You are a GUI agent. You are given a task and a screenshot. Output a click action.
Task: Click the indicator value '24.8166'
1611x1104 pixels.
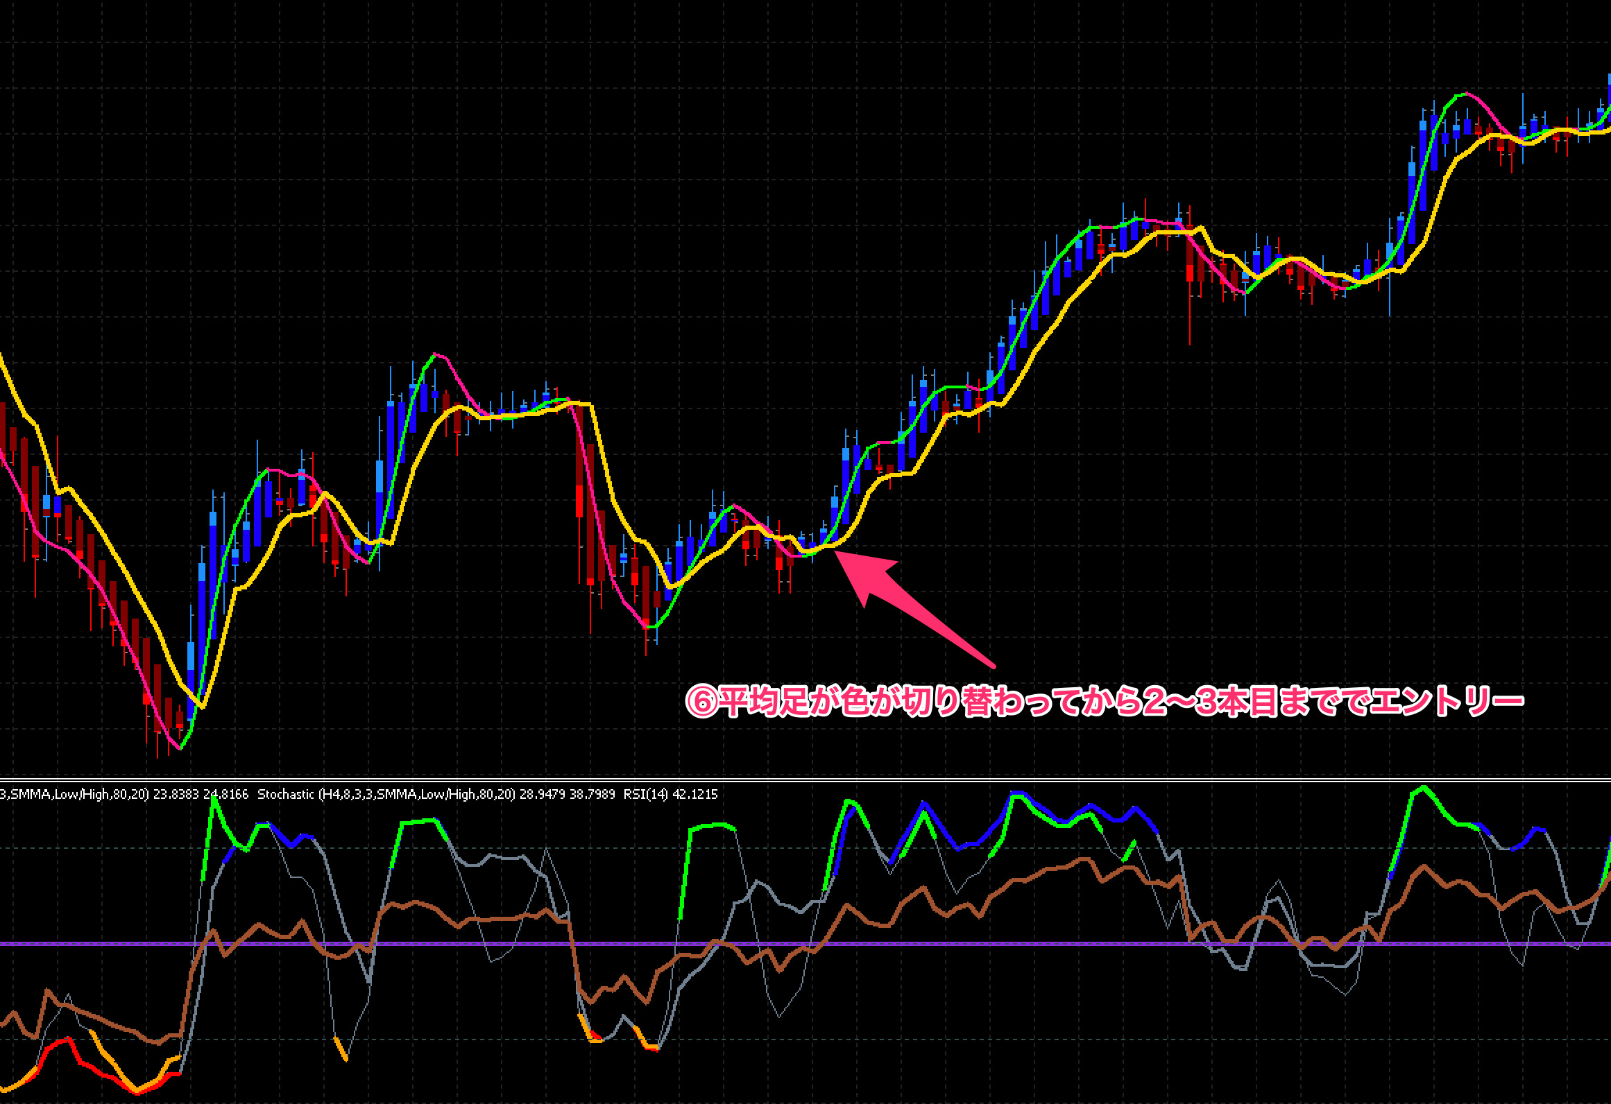tap(225, 794)
